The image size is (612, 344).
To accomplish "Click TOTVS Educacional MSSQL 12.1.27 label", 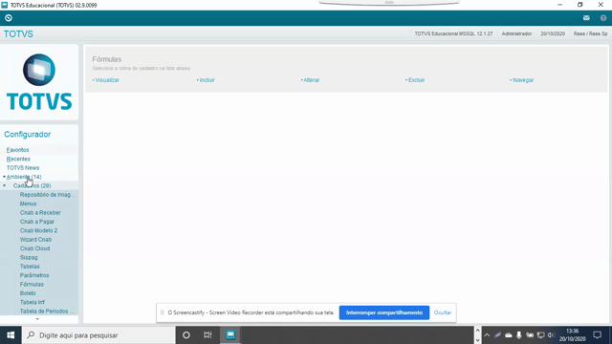I will [x=453, y=33].
